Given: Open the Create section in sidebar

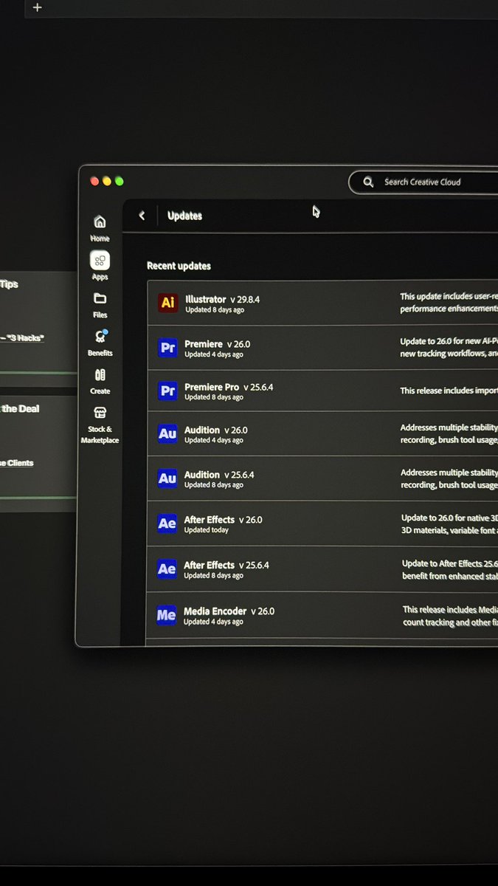Looking at the screenshot, I should point(100,381).
